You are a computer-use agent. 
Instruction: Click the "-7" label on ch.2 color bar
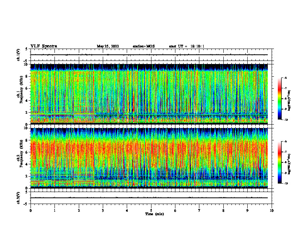pos(286,152)
